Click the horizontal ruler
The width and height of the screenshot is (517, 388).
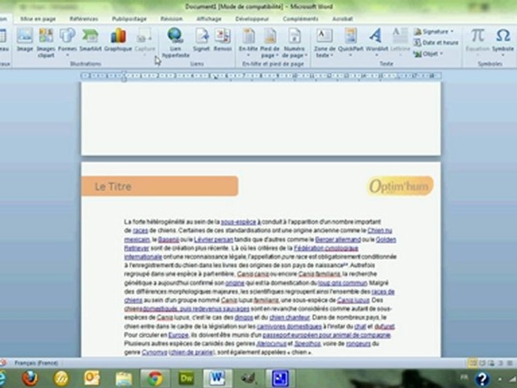point(261,76)
